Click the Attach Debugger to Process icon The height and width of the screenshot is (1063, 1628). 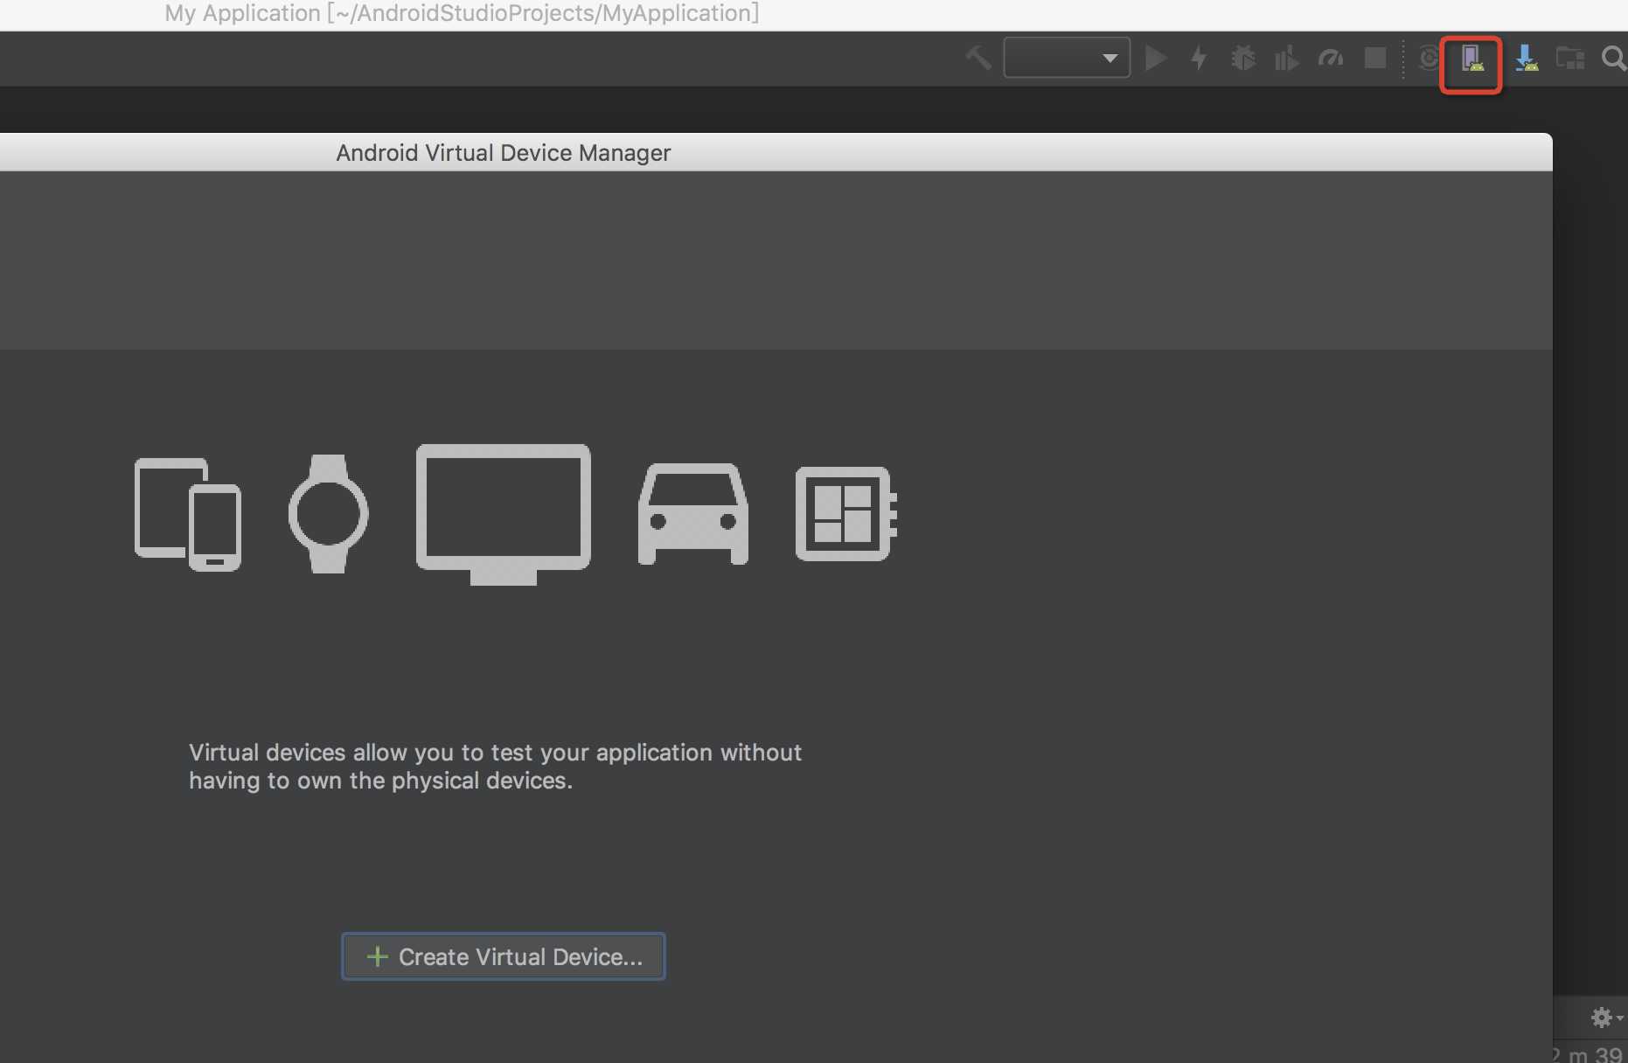(x=1429, y=59)
